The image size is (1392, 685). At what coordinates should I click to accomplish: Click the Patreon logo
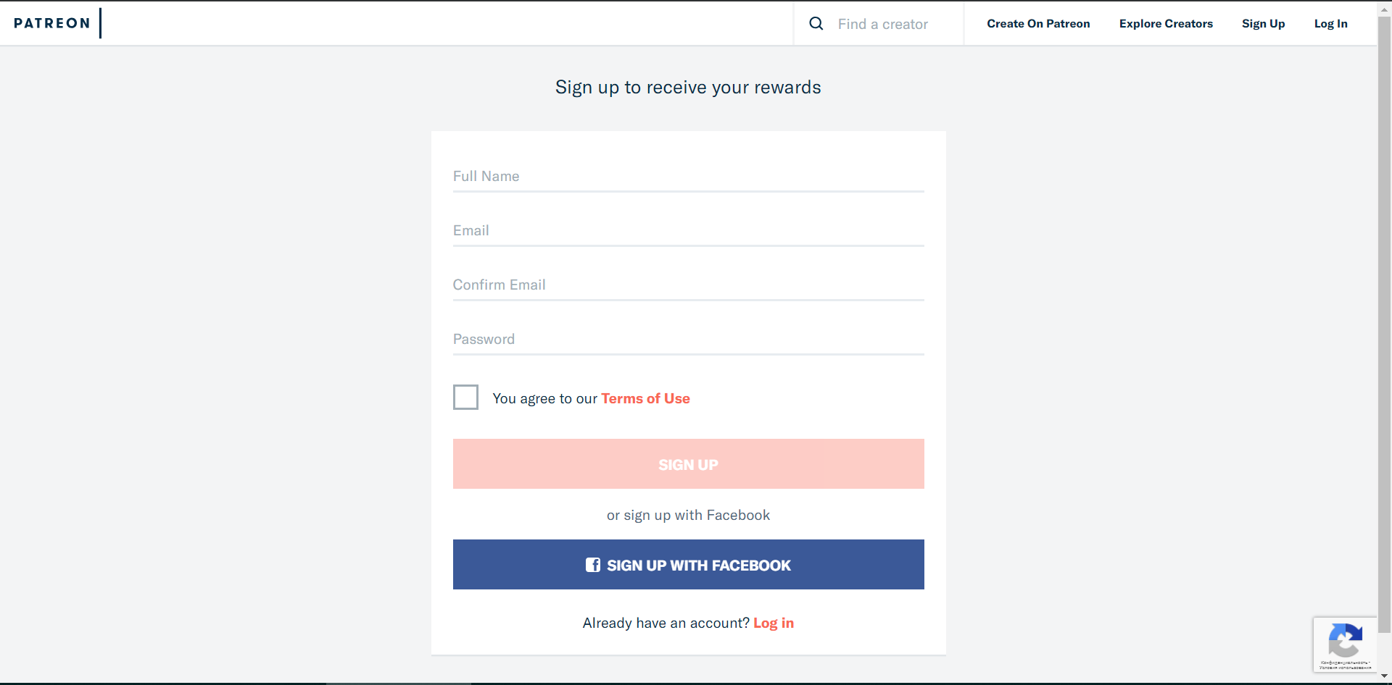[x=52, y=23]
